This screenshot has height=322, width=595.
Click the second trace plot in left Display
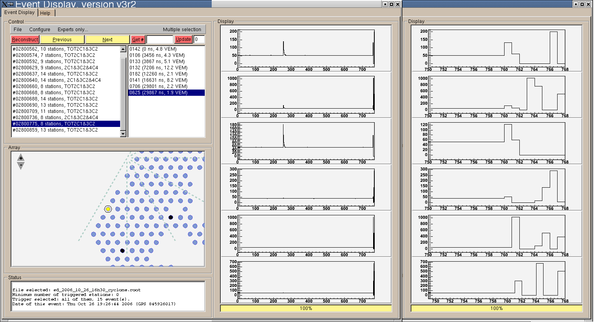click(x=306, y=95)
